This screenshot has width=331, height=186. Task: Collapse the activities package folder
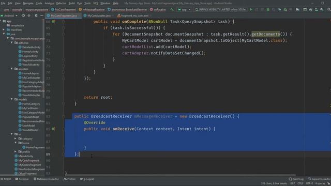pyautogui.click(x=12, y=43)
